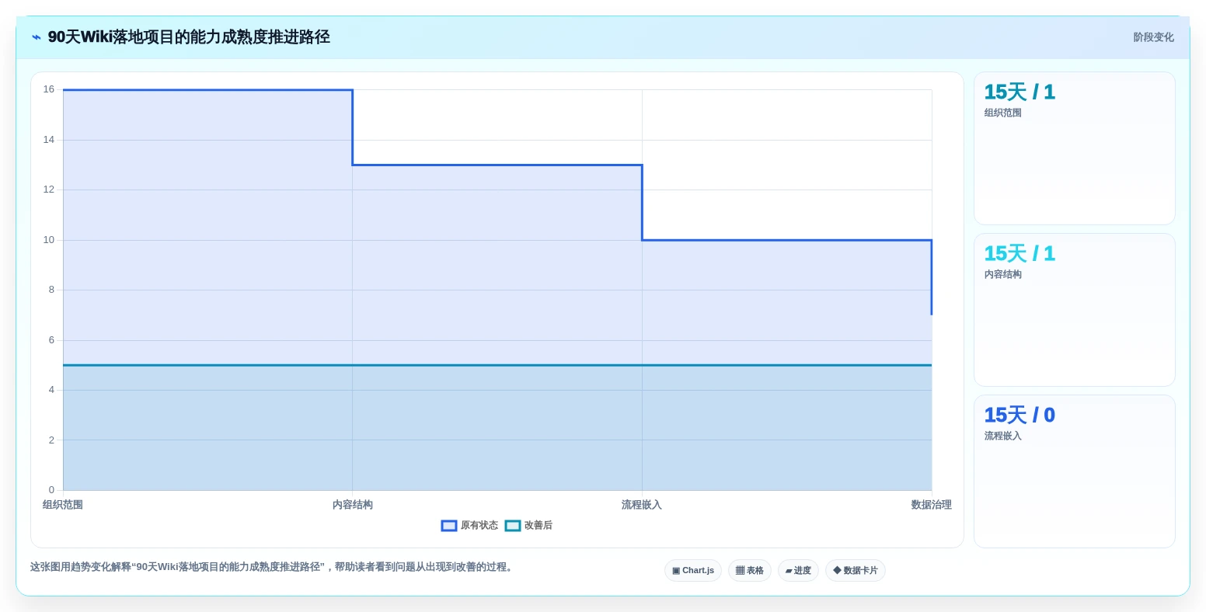Click x-axis label 组织范围
1206x612 pixels.
[x=63, y=505]
